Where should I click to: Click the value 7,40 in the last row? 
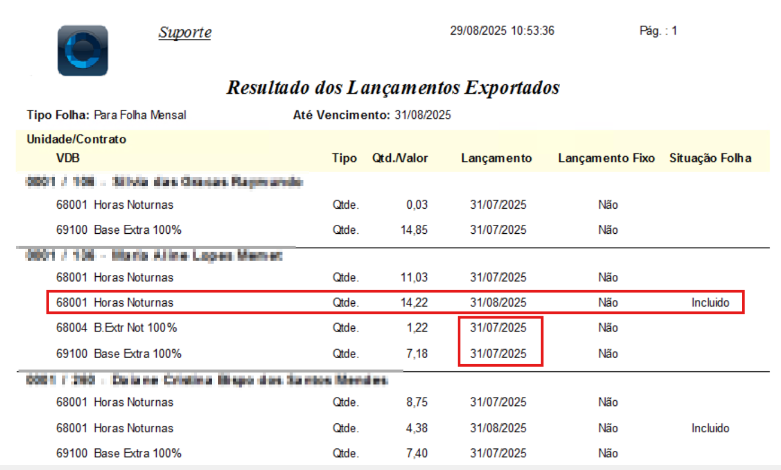417,453
